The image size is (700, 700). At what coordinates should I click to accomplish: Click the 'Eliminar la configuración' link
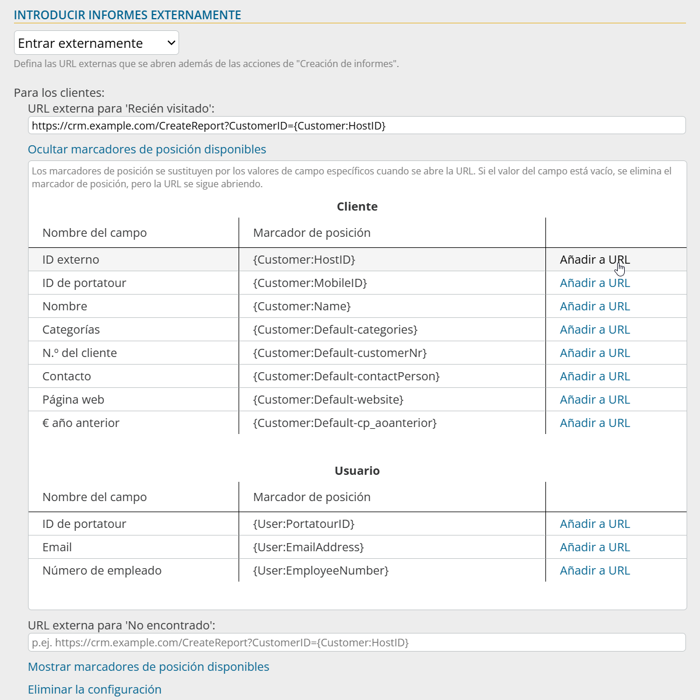pyautogui.click(x=94, y=689)
